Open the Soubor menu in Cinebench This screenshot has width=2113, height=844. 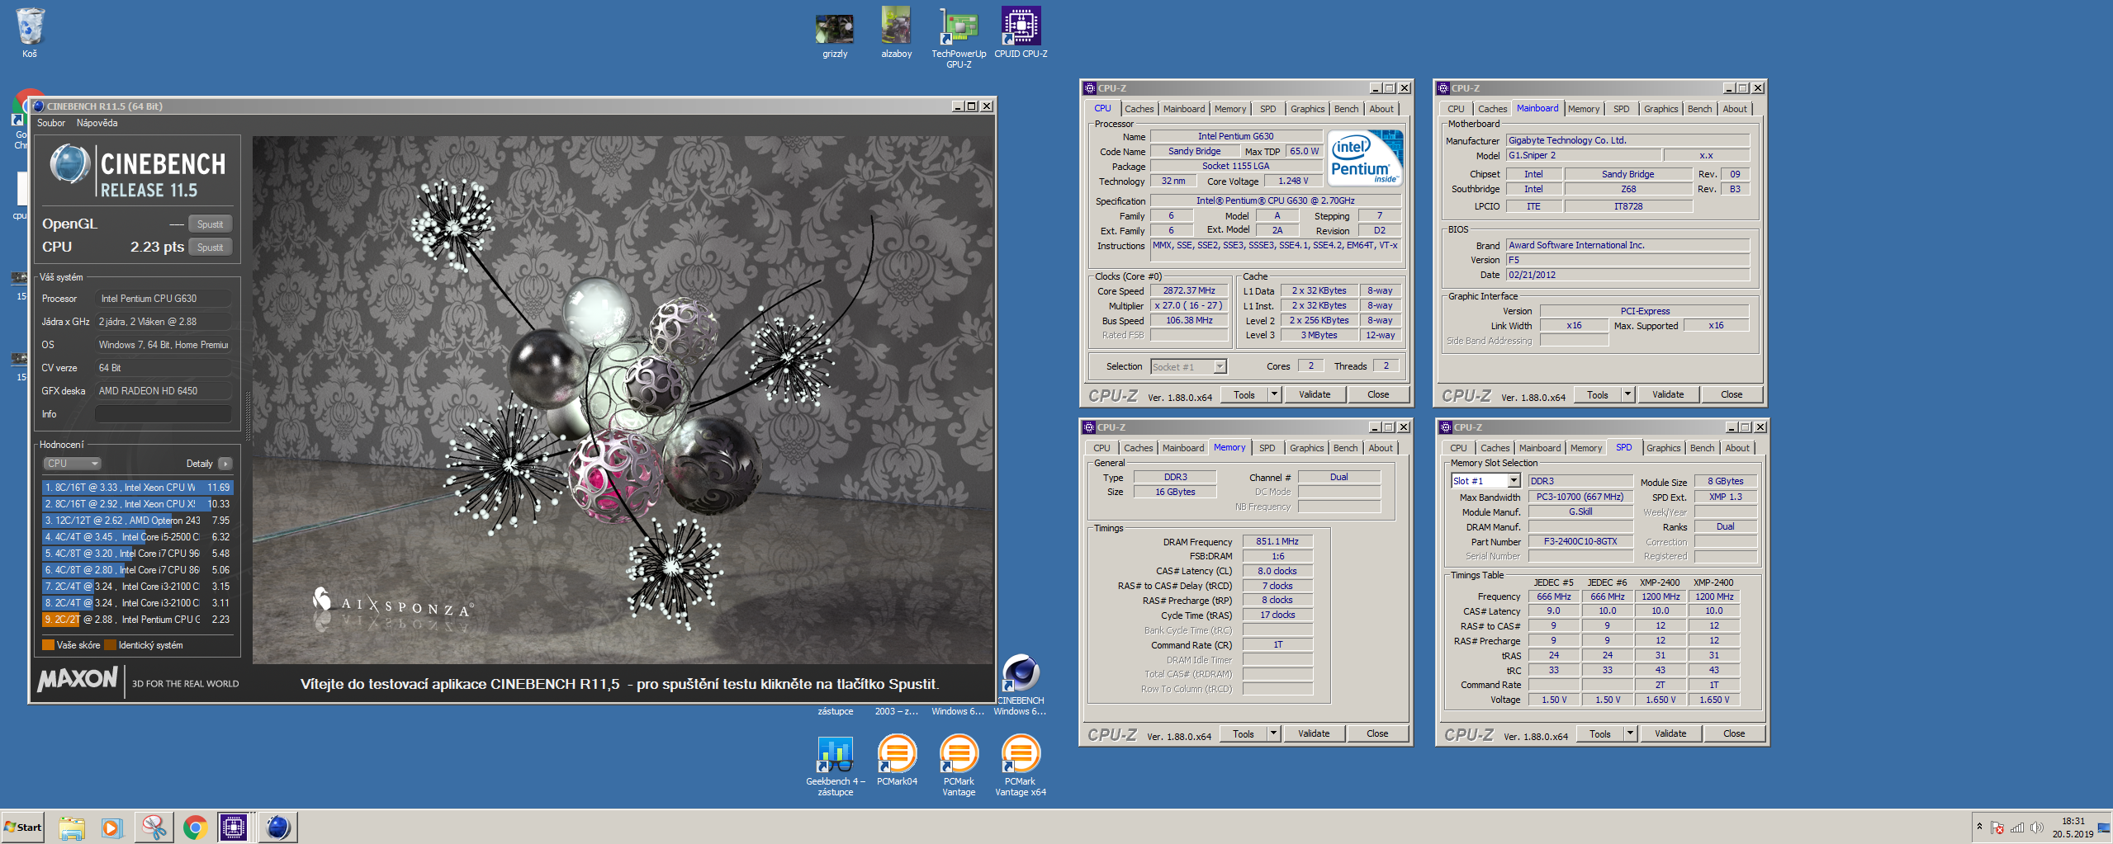[x=51, y=123]
